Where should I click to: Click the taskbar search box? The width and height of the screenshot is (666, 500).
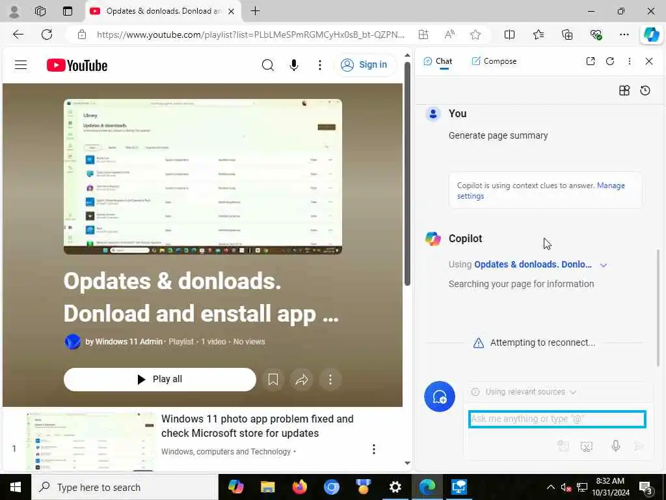tap(124, 487)
